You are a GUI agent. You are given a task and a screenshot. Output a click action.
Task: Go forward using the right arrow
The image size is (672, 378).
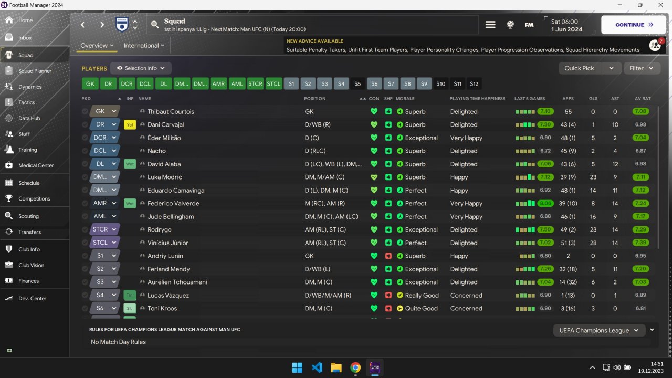[102, 25]
